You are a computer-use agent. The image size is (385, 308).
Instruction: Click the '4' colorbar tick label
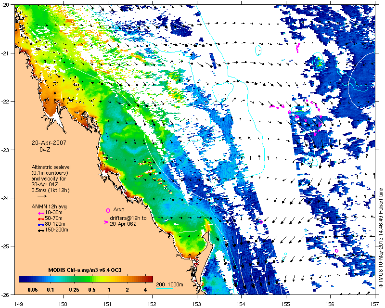point(145,290)
